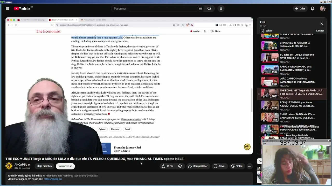The height and width of the screenshot is (186, 332).
Task: Open the browser hamburger menu in video
Action: point(250,25)
